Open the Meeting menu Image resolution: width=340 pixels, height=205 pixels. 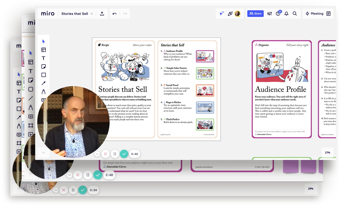314,14
